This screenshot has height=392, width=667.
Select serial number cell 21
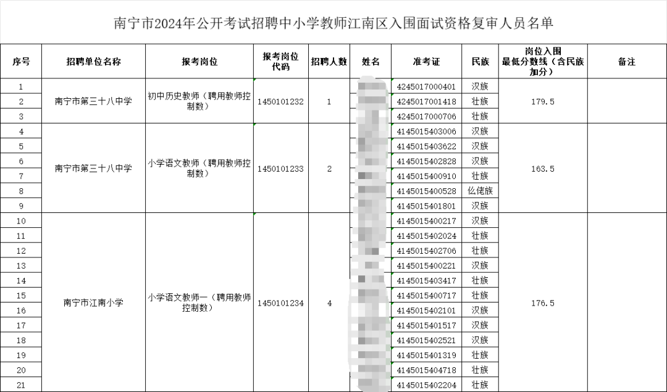click(x=21, y=385)
